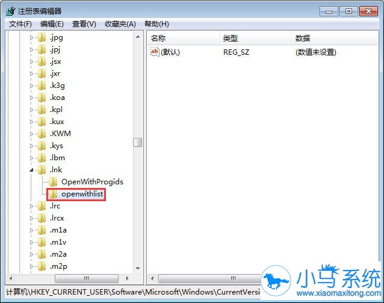The image size is (384, 303).
Task: Expand the .jpg key
Action: pos(31,37)
